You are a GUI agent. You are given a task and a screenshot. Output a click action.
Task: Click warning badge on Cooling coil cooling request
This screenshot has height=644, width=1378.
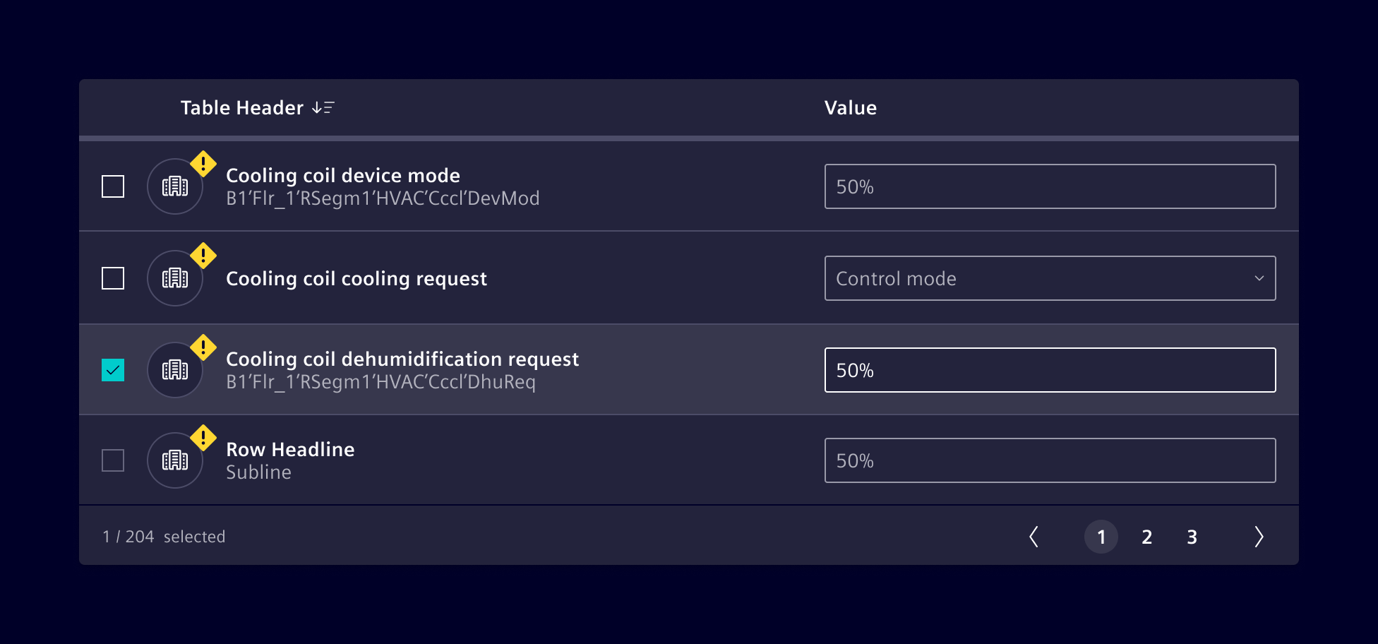pos(203,256)
